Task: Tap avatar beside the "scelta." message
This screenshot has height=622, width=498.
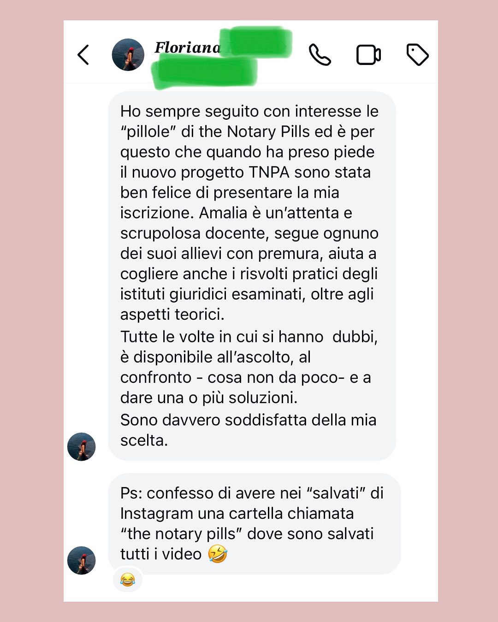Action: [81, 446]
